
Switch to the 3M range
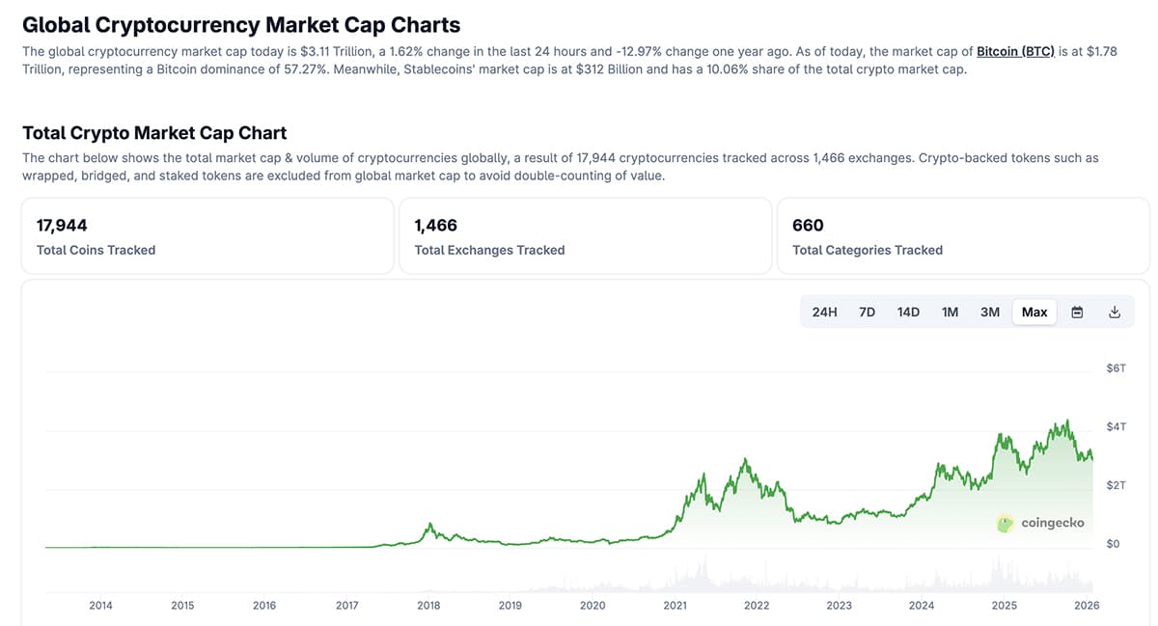tap(990, 312)
